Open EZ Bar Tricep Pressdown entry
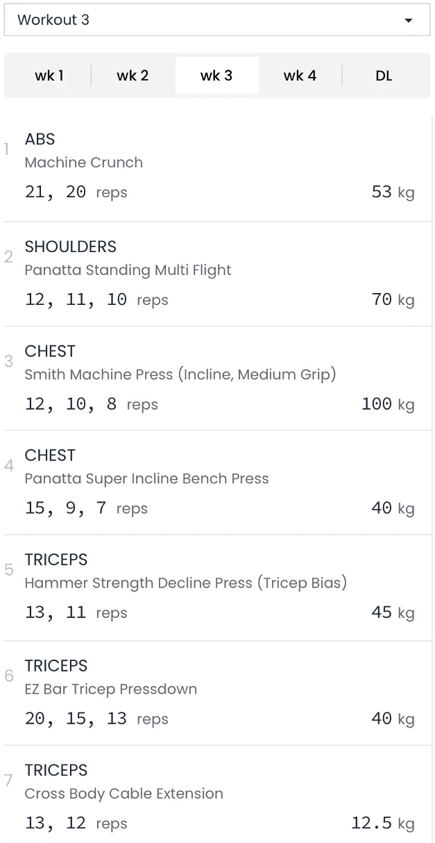The height and width of the screenshot is (843, 435). point(111,689)
